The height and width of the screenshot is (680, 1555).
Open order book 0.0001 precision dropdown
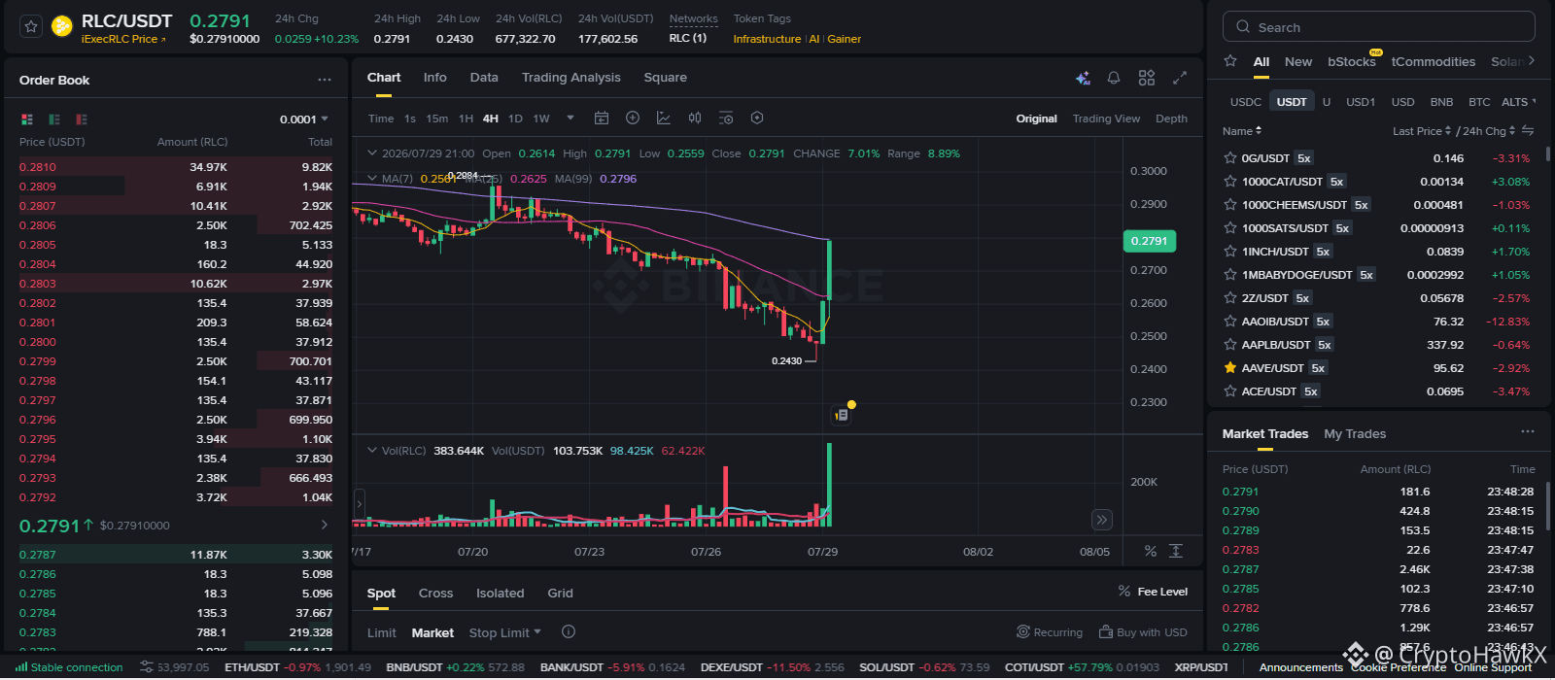tap(304, 119)
